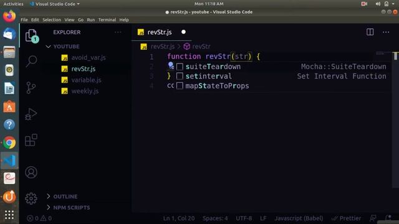Open the clock Mon 11:18 AM
The image size is (399, 224).
209,4
